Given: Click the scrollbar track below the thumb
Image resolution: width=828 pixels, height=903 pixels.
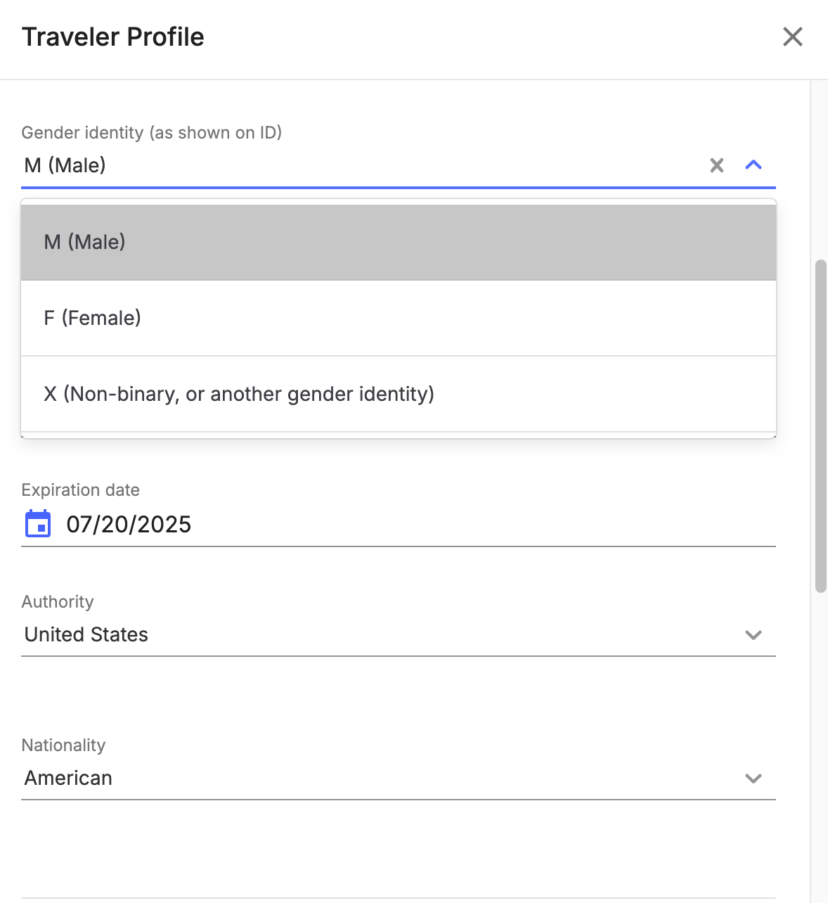Looking at the screenshot, I should 820,745.
